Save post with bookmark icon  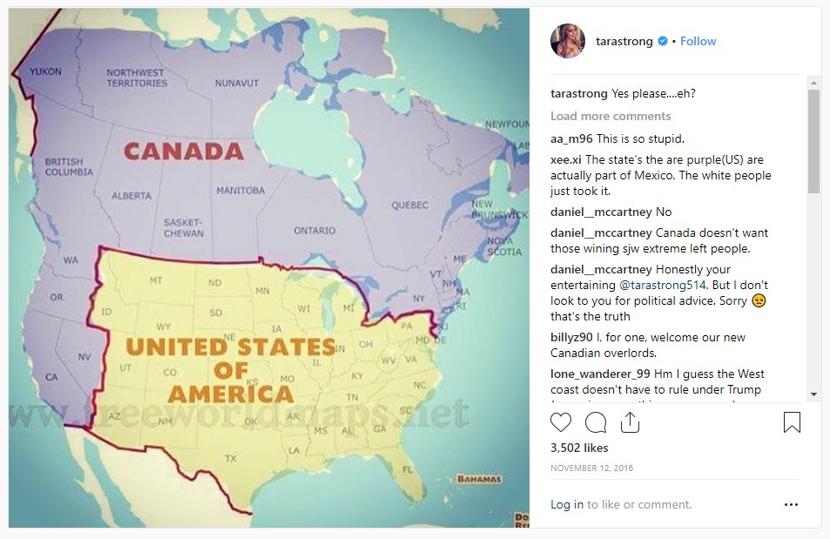[792, 422]
